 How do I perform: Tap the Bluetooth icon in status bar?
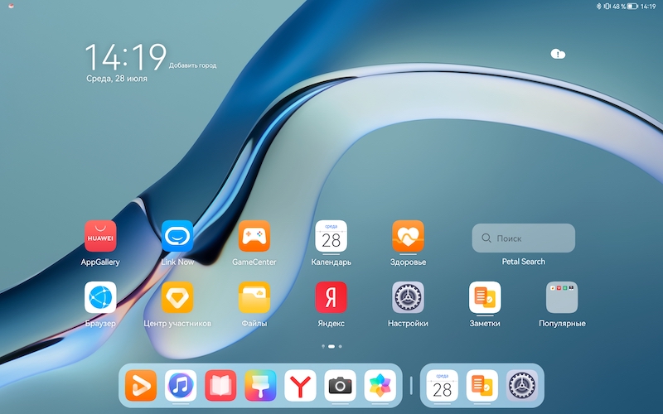coord(598,7)
